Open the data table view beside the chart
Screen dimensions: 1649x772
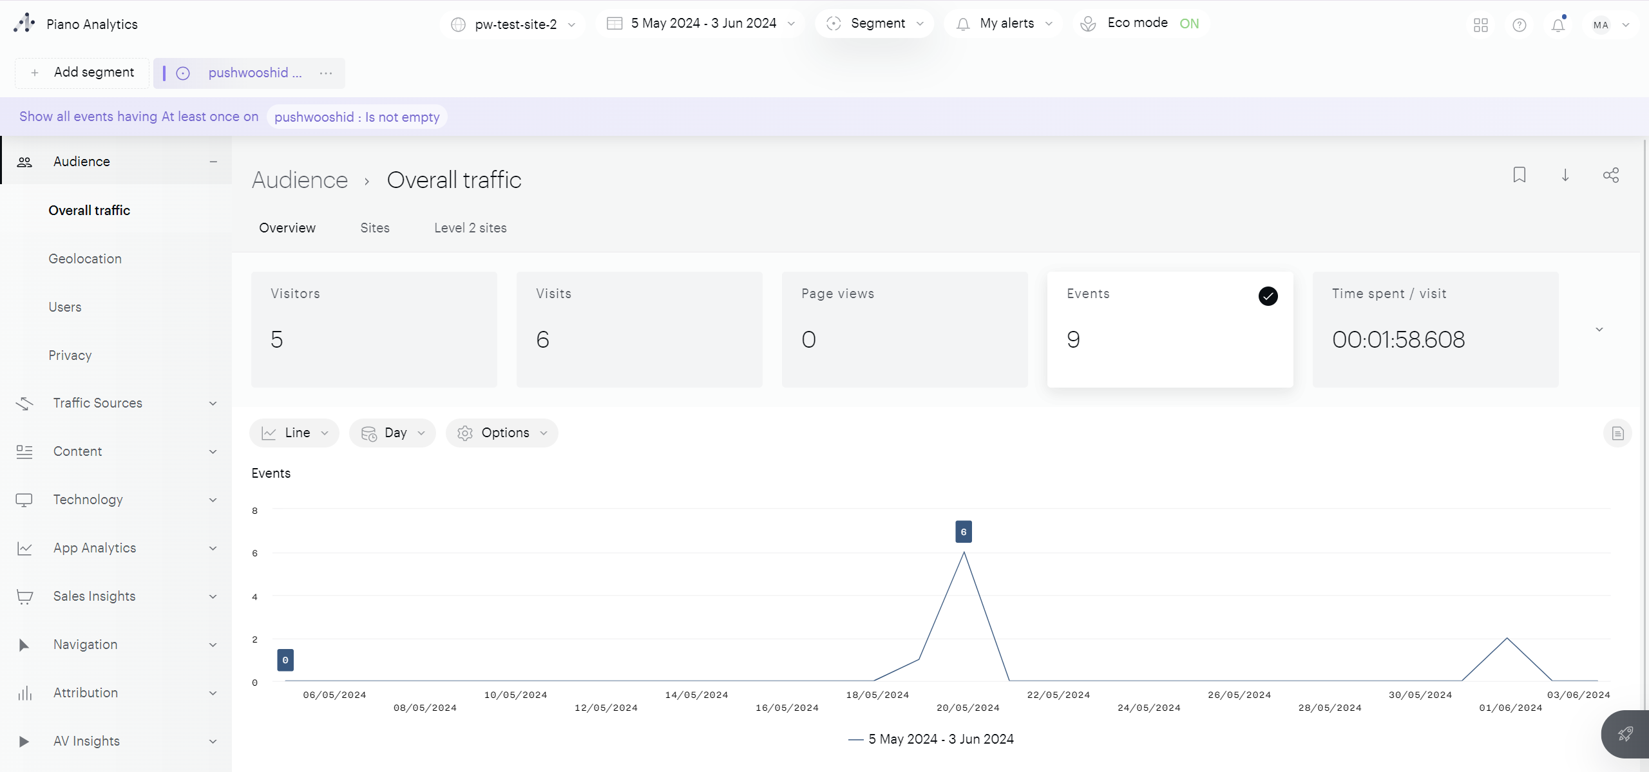coord(1617,433)
